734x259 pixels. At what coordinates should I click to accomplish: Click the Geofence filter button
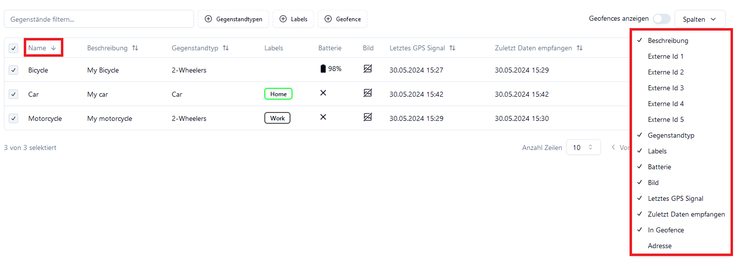[342, 19]
